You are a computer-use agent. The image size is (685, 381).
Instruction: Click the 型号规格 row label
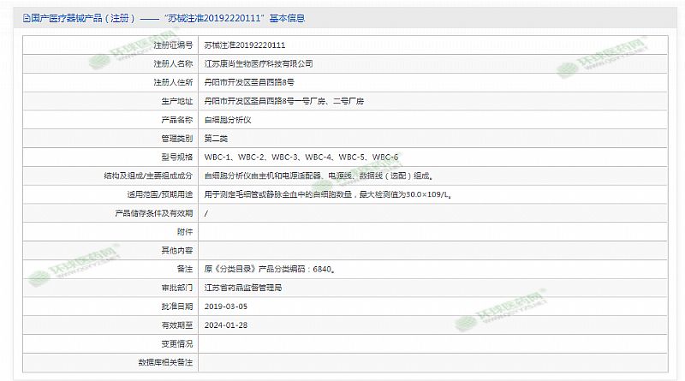pyautogui.click(x=176, y=157)
